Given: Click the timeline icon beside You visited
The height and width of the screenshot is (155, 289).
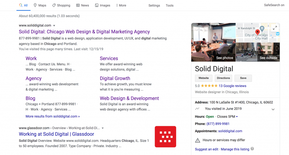Looking at the screenshot, I should (197, 108).
